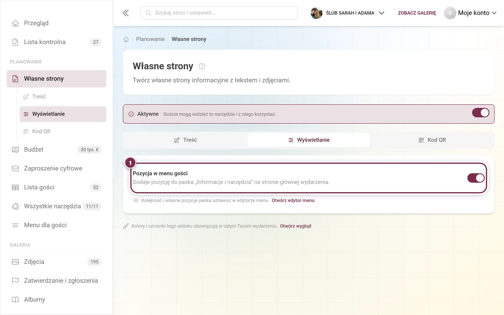Image resolution: width=504 pixels, height=315 pixels.
Task: Click the home icon in breadcrumb
Action: click(126, 39)
